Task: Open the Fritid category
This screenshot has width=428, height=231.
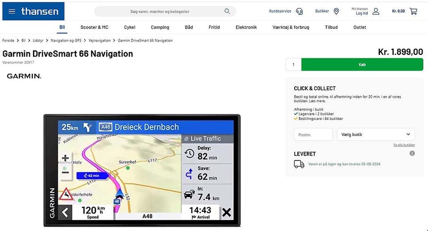Action: tap(214, 27)
